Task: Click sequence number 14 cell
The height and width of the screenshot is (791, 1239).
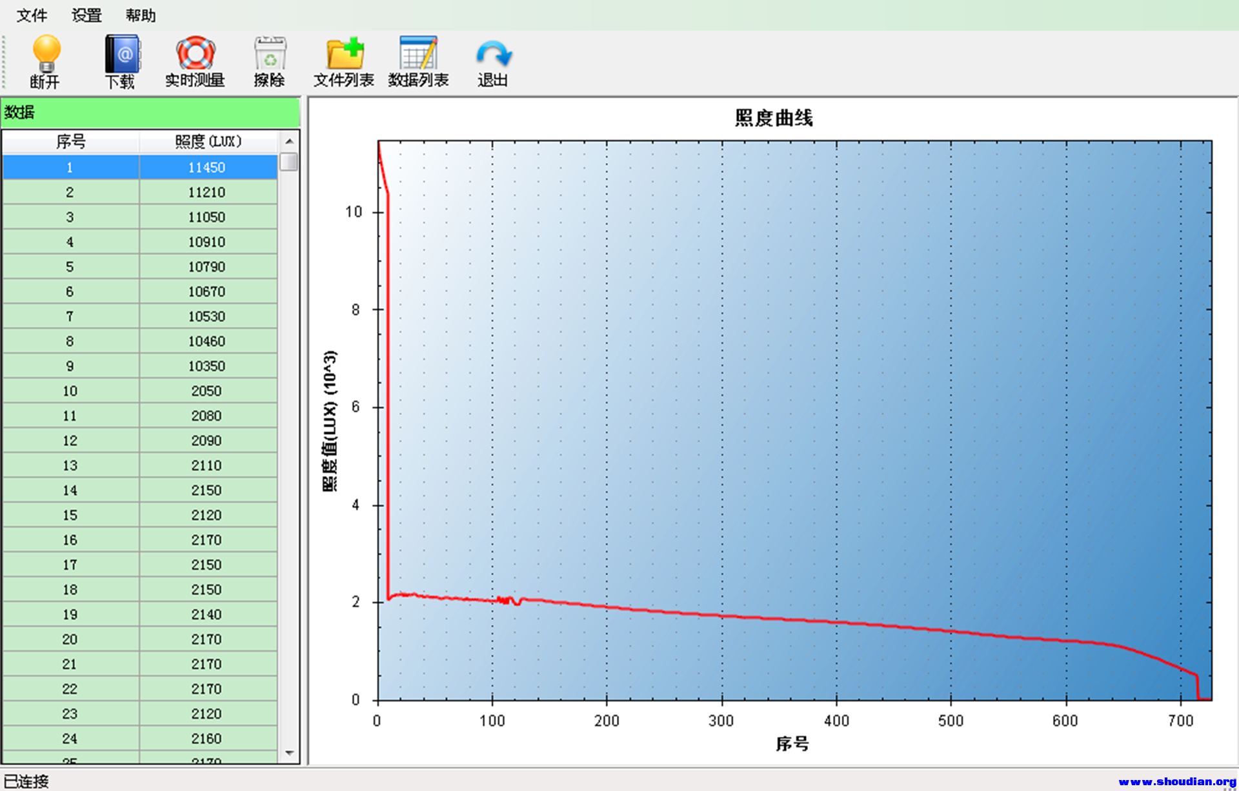Action: 70,490
